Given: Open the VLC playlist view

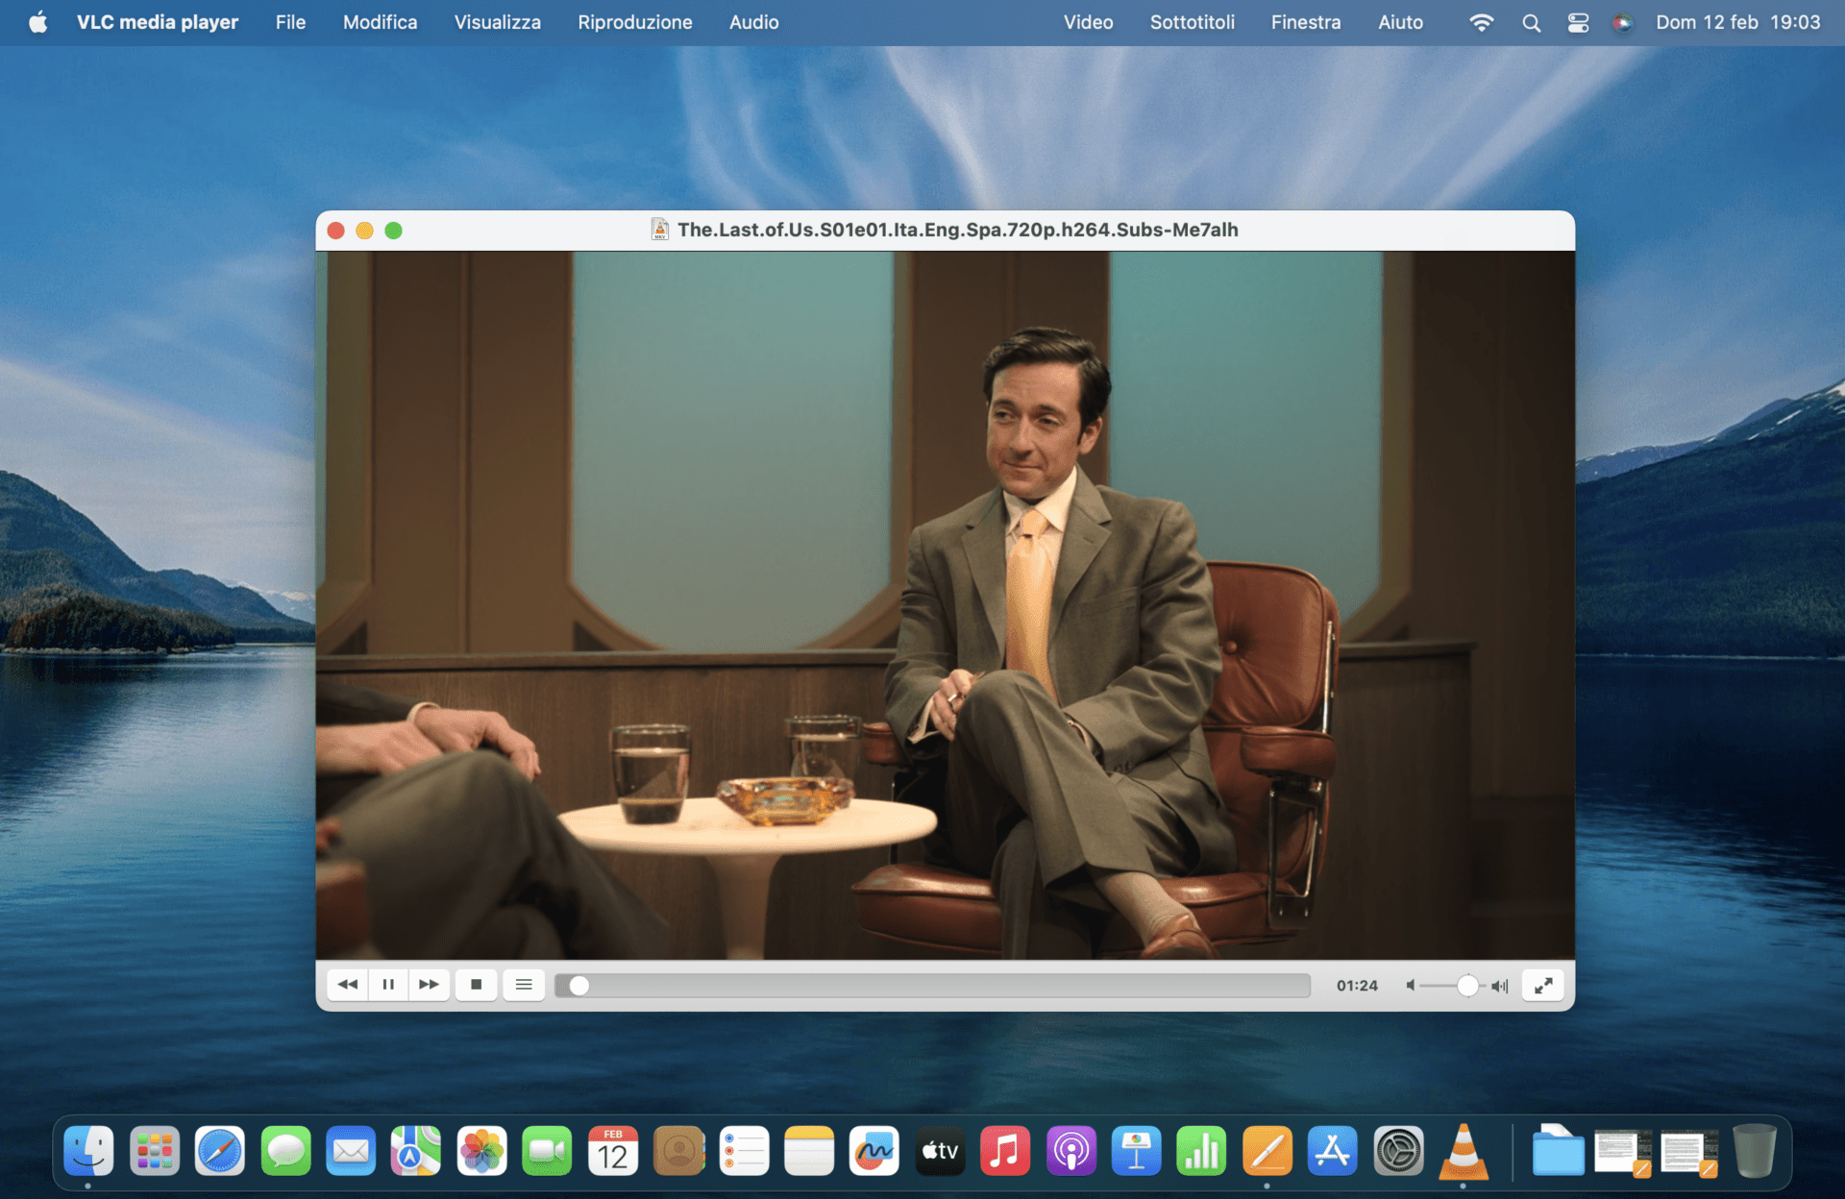Looking at the screenshot, I should pyautogui.click(x=524, y=985).
